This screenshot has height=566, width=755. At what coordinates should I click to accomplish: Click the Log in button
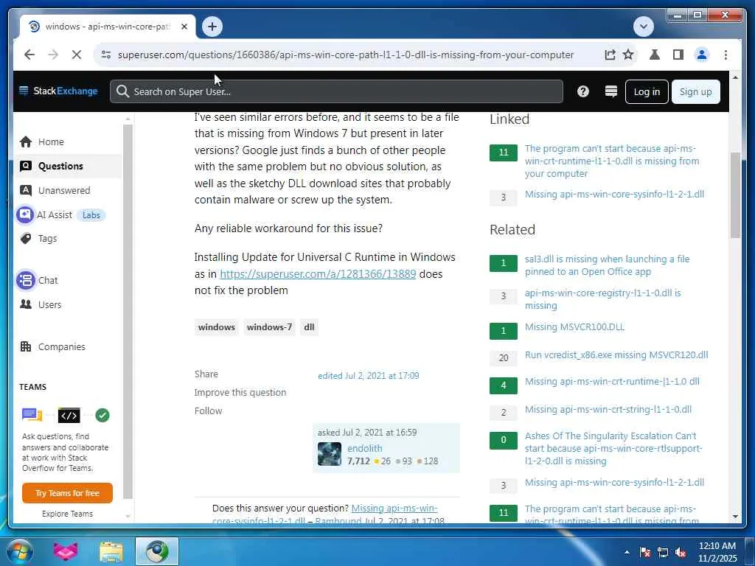click(647, 91)
